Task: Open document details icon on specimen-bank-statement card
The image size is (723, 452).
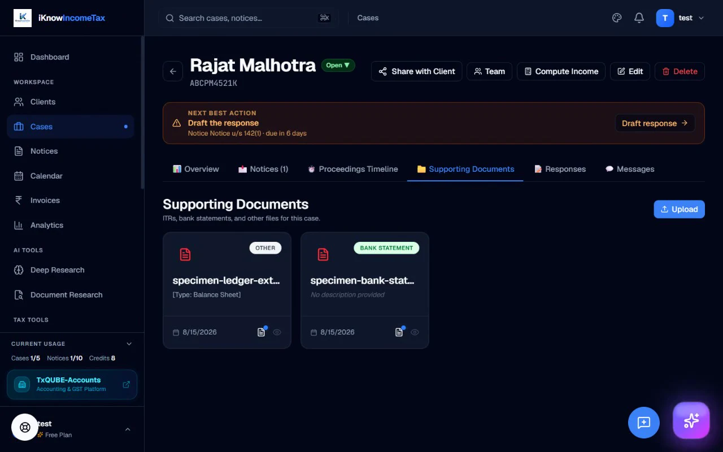Action: click(x=399, y=332)
